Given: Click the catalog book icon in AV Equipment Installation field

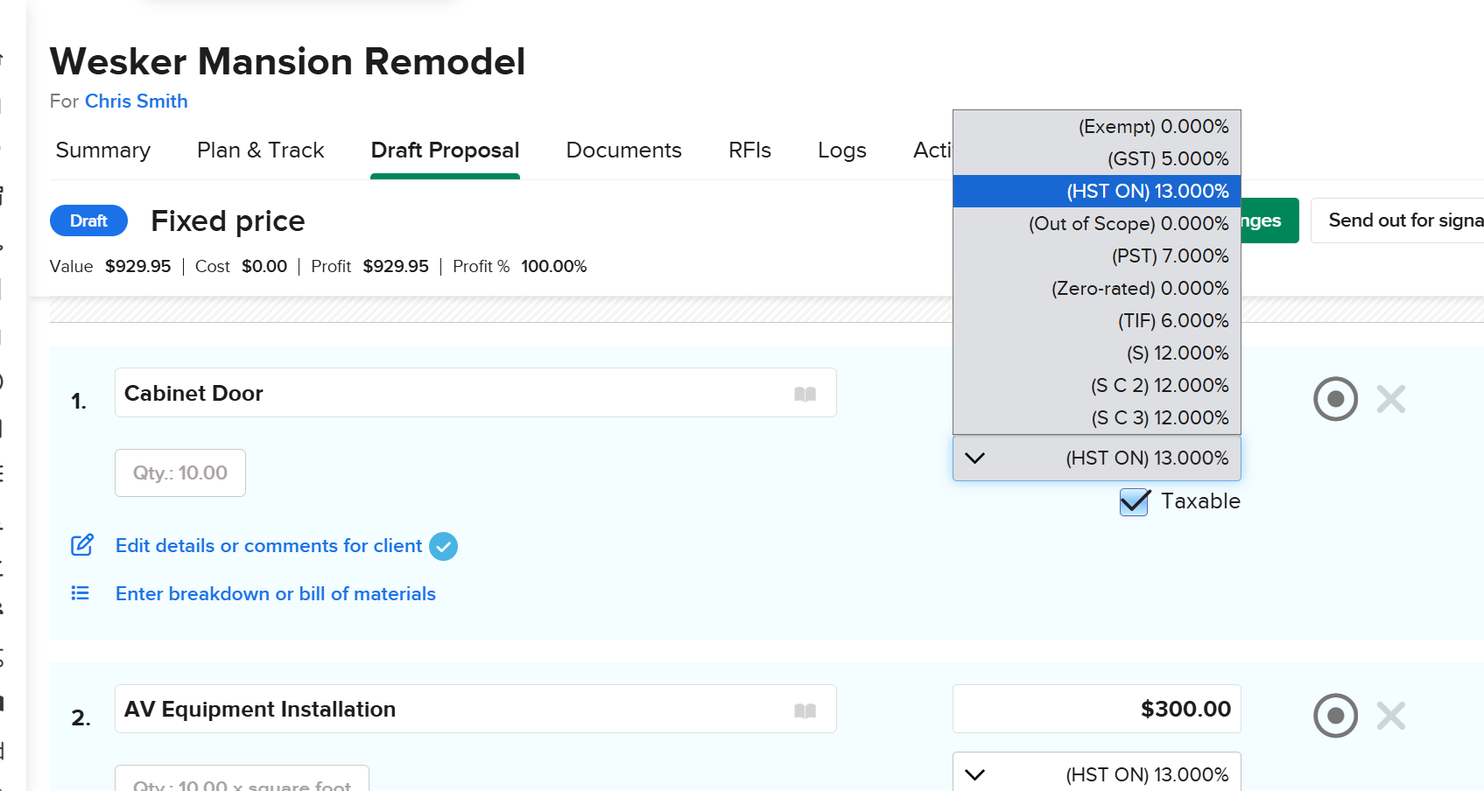Looking at the screenshot, I should pyautogui.click(x=805, y=710).
